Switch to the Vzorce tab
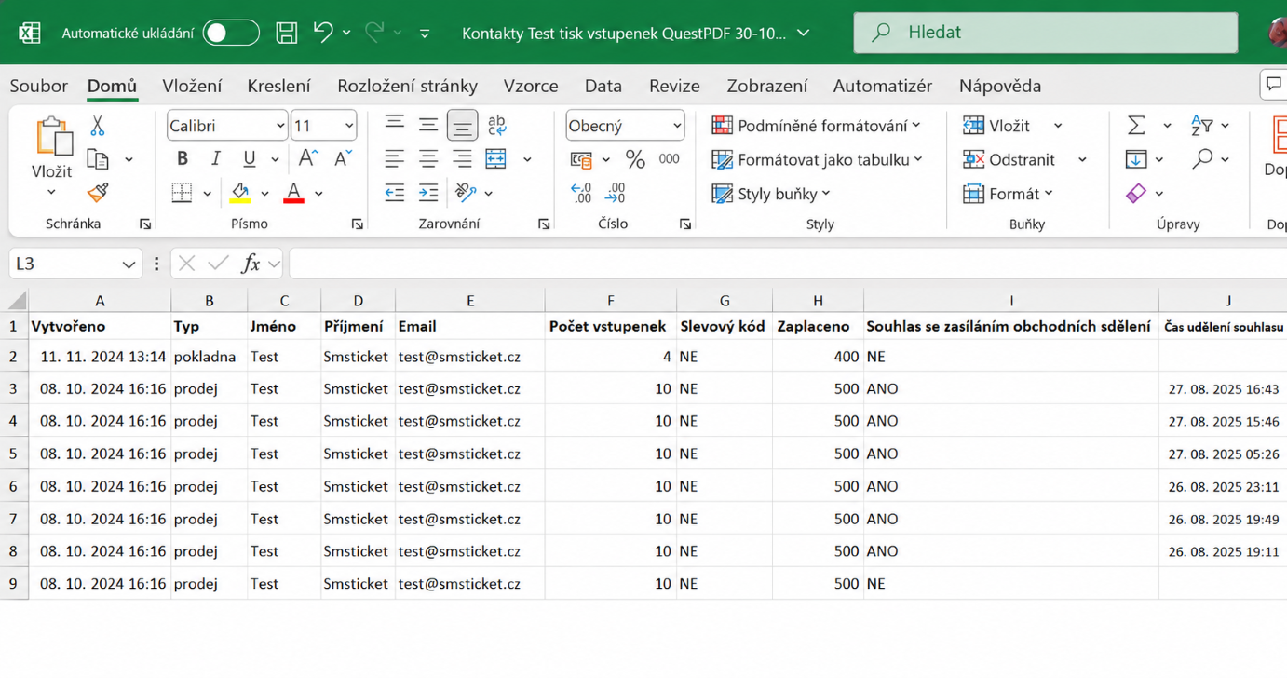Screen dimensions: 1287x678 (x=531, y=86)
